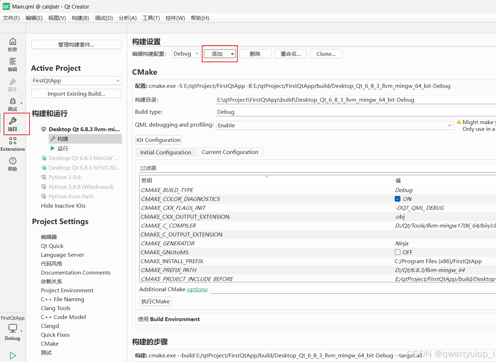The image size is (496, 362).
Task: Open the 控件(W) menu
Action: [x=175, y=18]
